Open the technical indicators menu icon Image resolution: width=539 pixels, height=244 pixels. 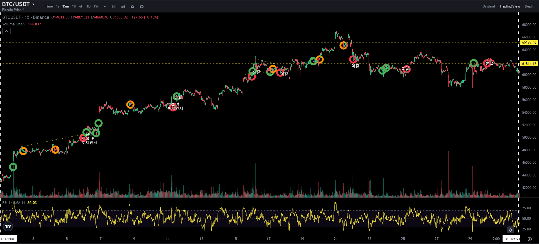point(114,7)
